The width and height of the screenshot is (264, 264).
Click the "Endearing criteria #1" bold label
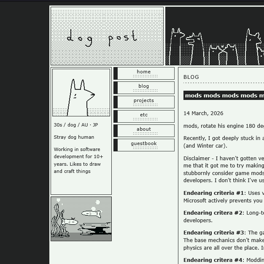[x=214, y=193]
